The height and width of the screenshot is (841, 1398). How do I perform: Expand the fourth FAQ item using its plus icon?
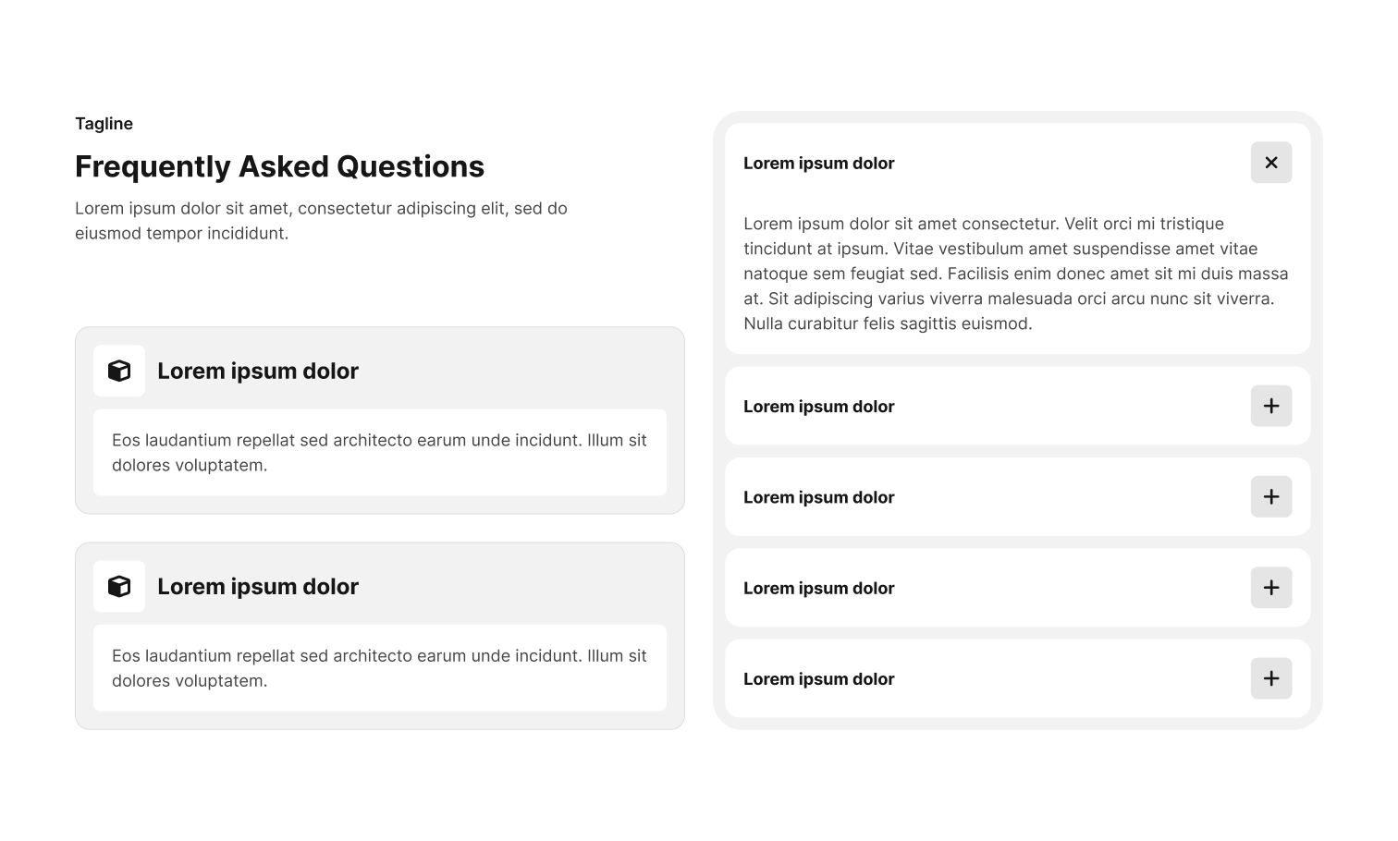1271,588
